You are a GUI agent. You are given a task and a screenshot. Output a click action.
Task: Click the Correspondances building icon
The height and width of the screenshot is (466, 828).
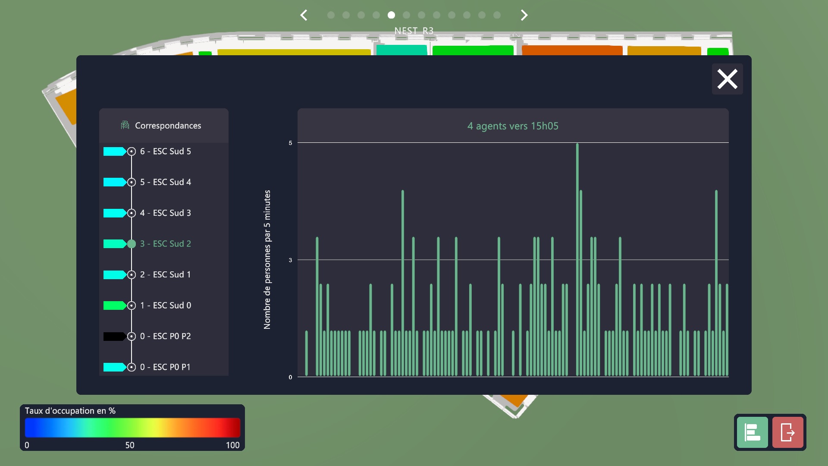coord(125,125)
